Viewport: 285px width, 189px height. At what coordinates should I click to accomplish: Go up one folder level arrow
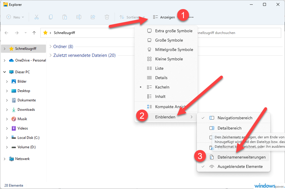point(34,33)
